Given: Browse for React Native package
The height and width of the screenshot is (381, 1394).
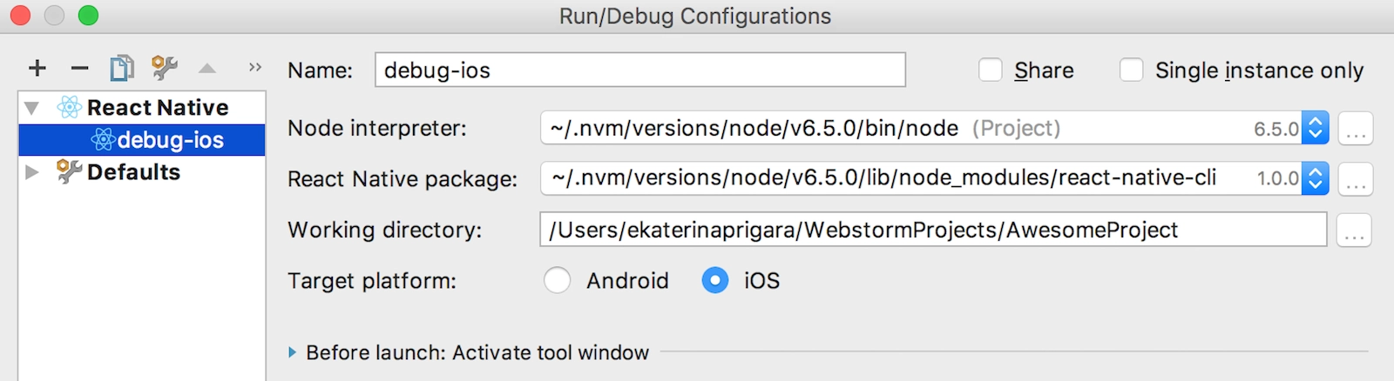Looking at the screenshot, I should pyautogui.click(x=1356, y=179).
